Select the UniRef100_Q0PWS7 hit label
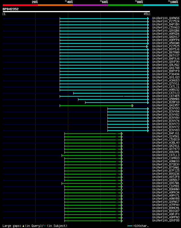The height and width of the screenshot is (228, 181). coord(166,202)
